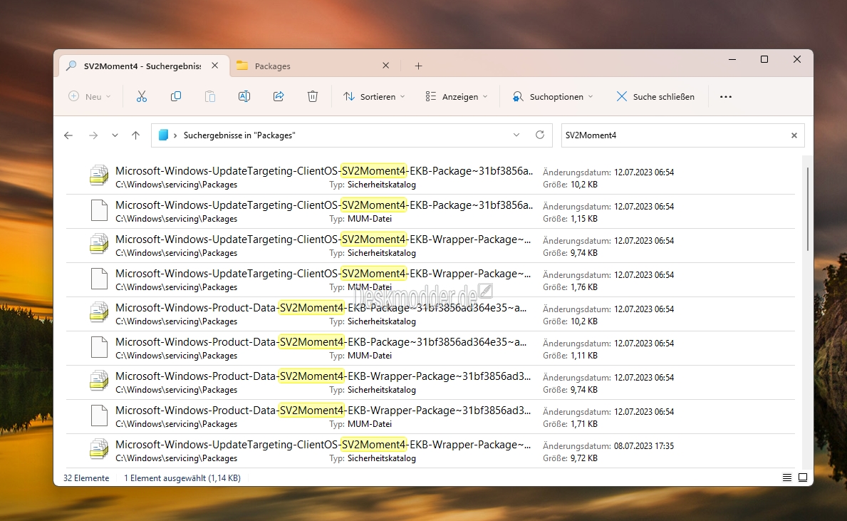Screen dimensions: 847x521
Task: Click the file icon of the 1,76 KB MUM file
Action: point(99,279)
